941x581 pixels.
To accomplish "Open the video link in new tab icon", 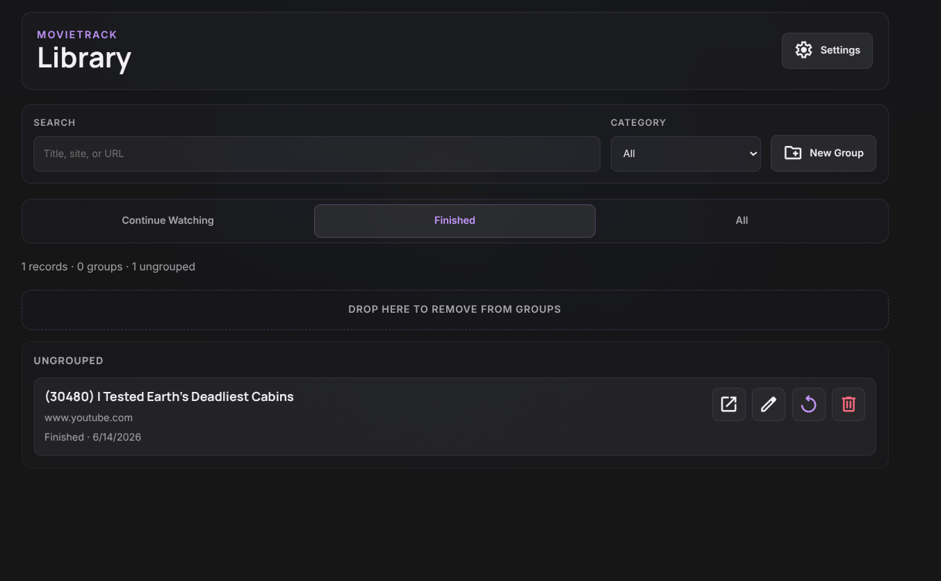I will [728, 404].
